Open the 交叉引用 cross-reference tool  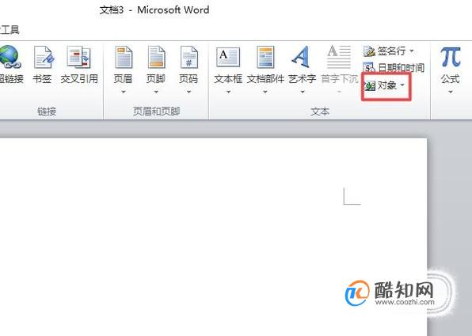click(79, 57)
